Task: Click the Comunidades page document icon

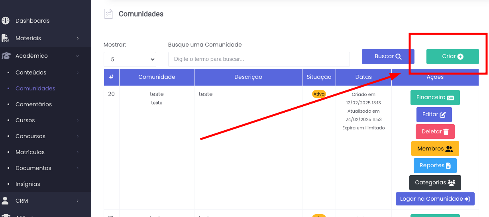Action: tap(108, 14)
